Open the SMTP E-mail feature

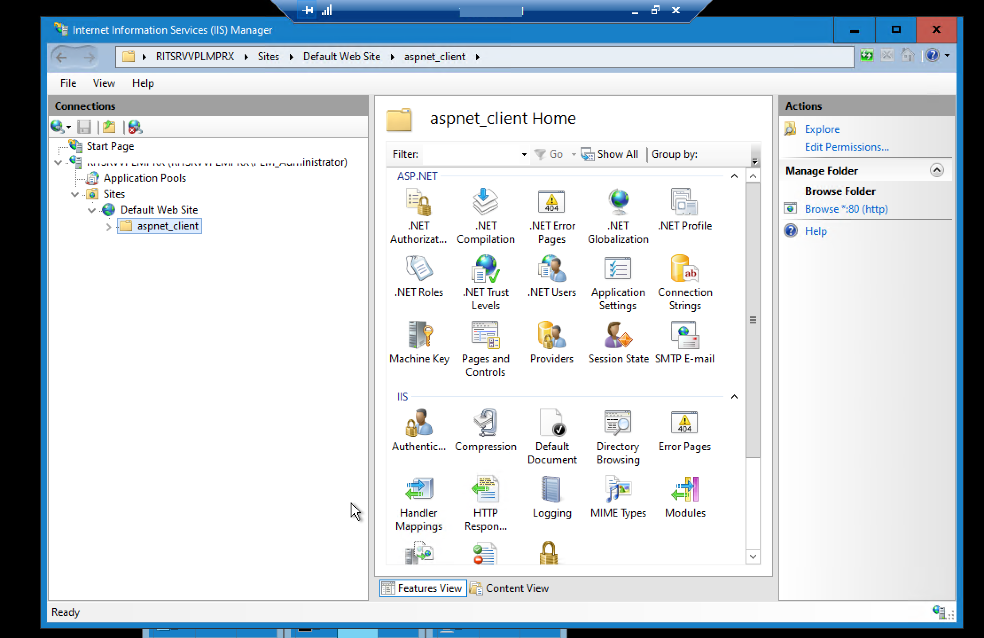coord(685,343)
